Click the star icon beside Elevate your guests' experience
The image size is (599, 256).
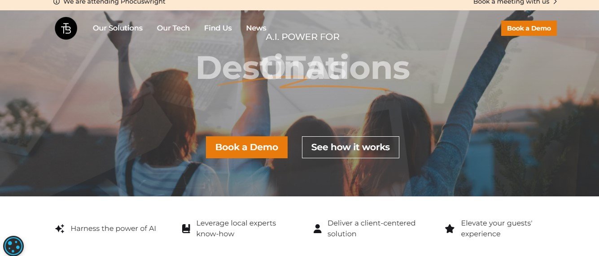(450, 229)
